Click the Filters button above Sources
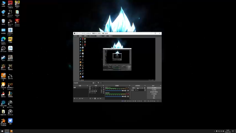Image resolution: width=236 pixels, height=133 pixels. coord(100,83)
